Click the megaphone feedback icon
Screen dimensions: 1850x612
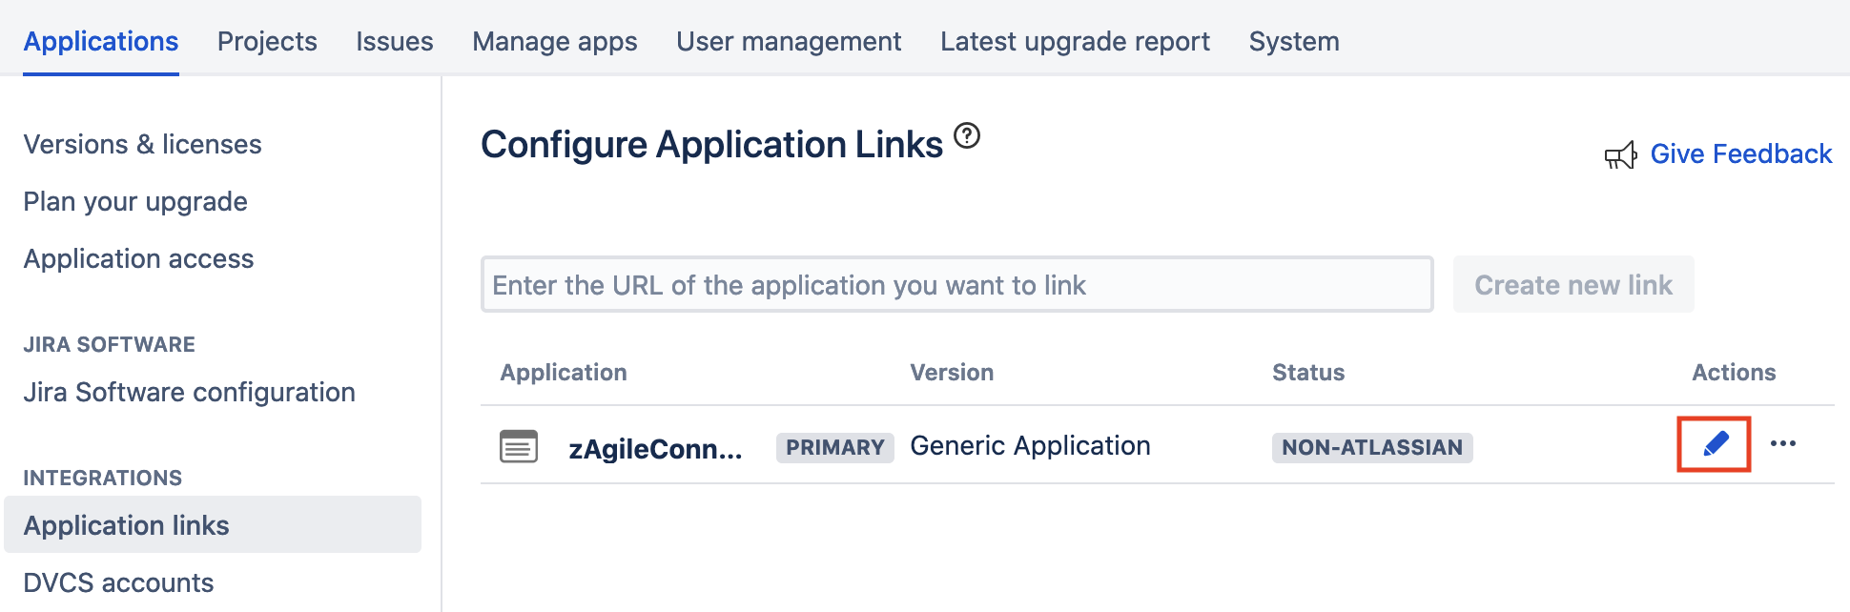click(x=1620, y=154)
